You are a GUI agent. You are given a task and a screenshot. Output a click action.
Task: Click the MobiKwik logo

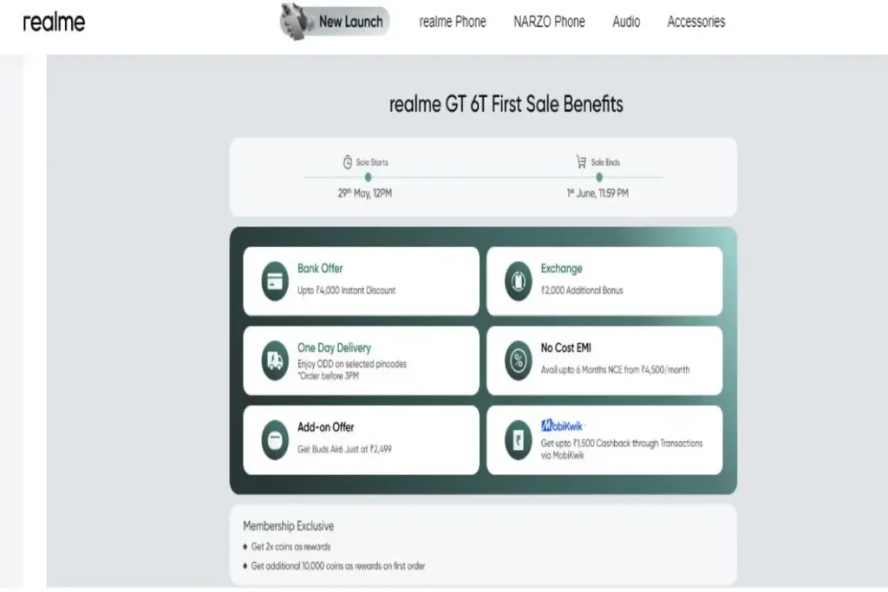[x=562, y=426]
